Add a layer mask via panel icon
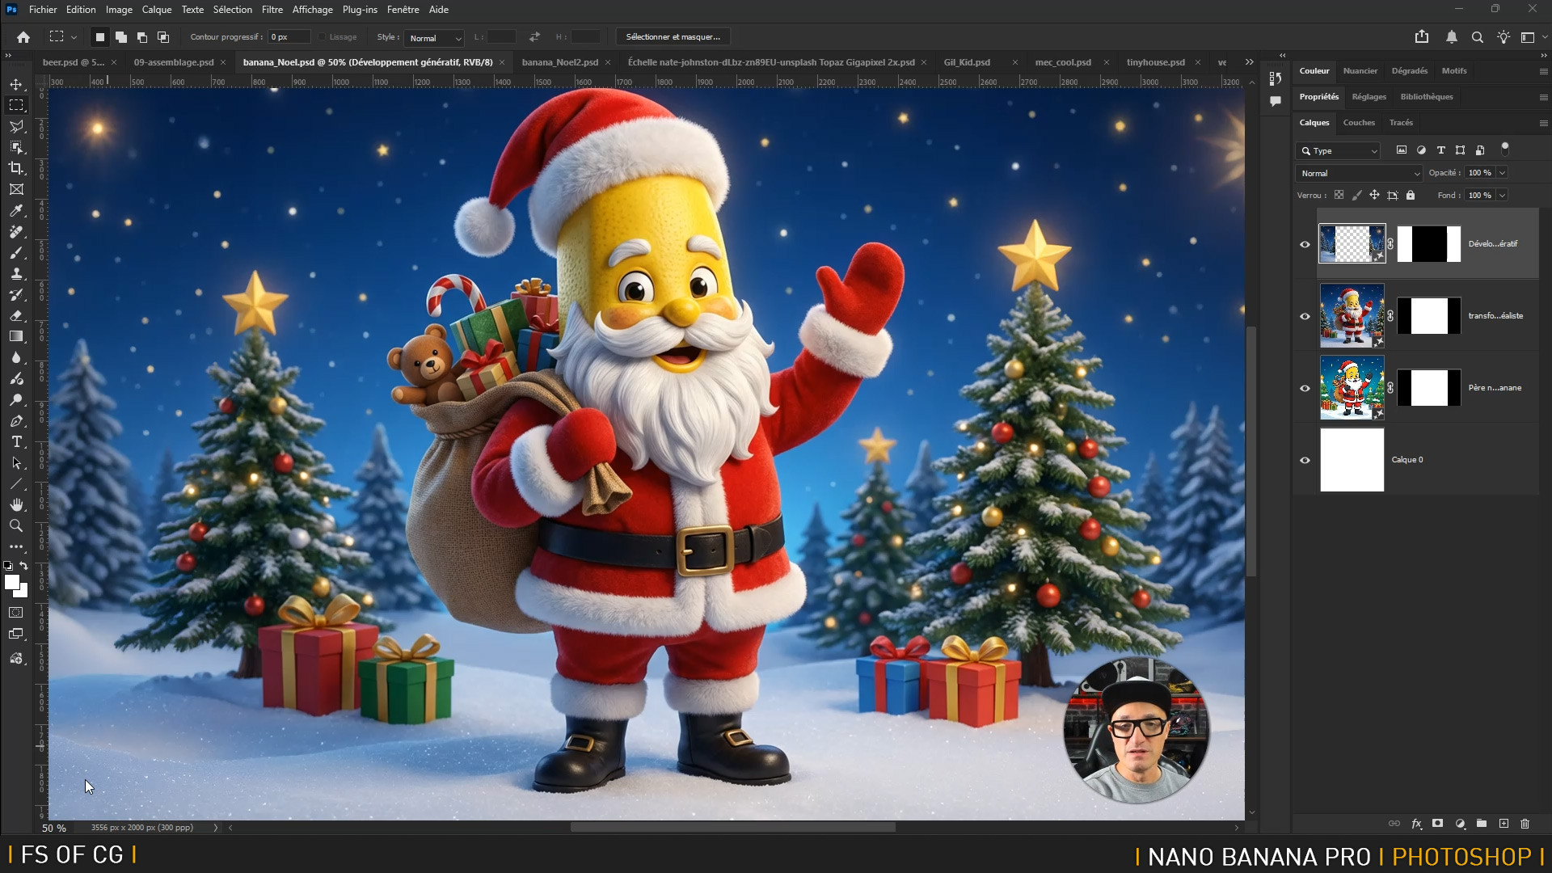This screenshot has width=1552, height=873. [1437, 824]
